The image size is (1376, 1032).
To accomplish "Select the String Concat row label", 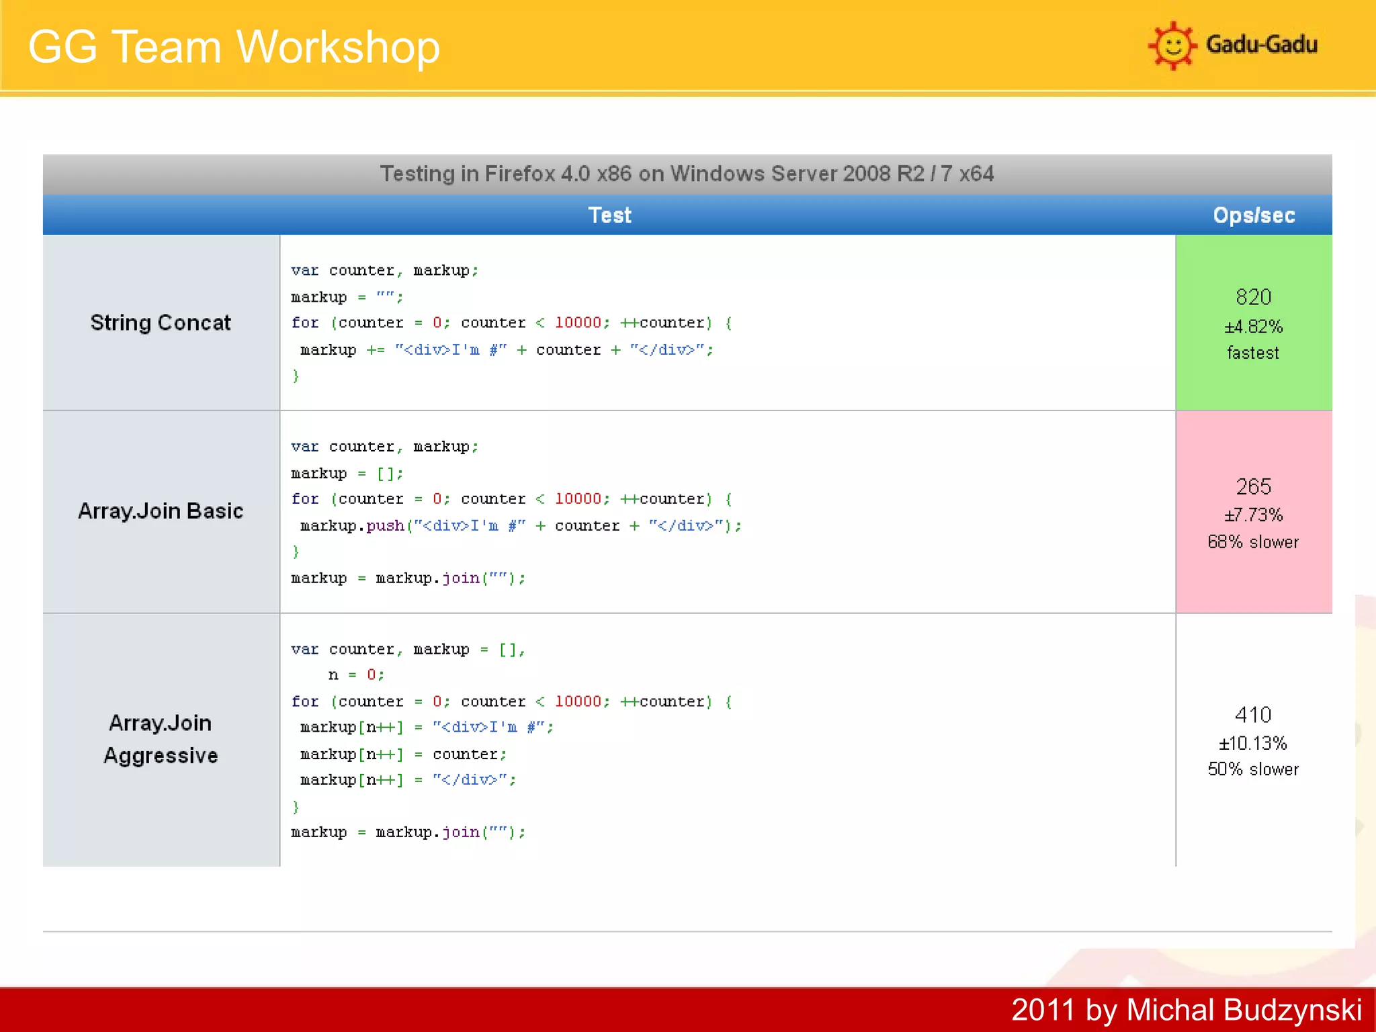I will (x=161, y=322).
